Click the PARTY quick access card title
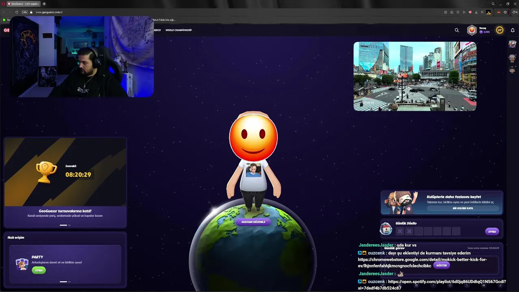 (x=37, y=257)
